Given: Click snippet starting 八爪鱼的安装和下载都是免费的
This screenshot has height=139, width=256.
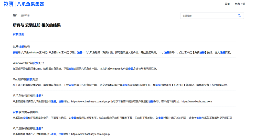Looking at the screenshot, I should coord(122,118).
